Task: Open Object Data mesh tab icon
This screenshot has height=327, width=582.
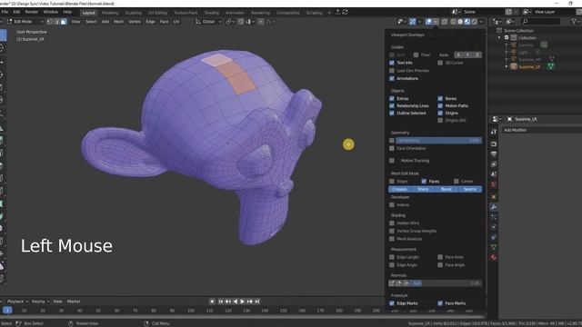Action: click(494, 247)
